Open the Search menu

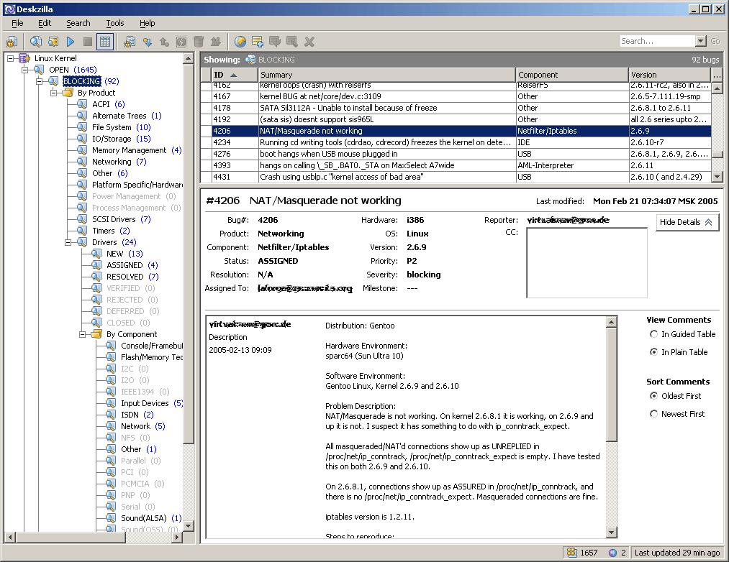click(x=78, y=23)
